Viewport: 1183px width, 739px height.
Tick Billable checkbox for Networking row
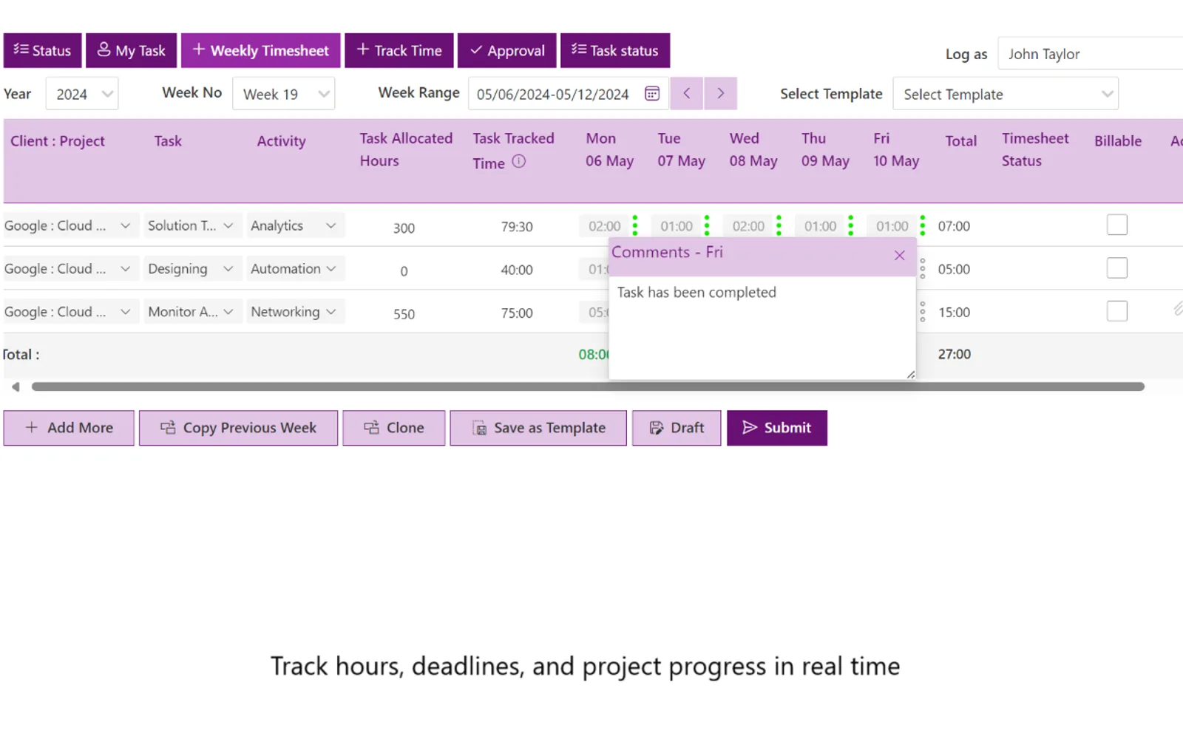tap(1117, 311)
